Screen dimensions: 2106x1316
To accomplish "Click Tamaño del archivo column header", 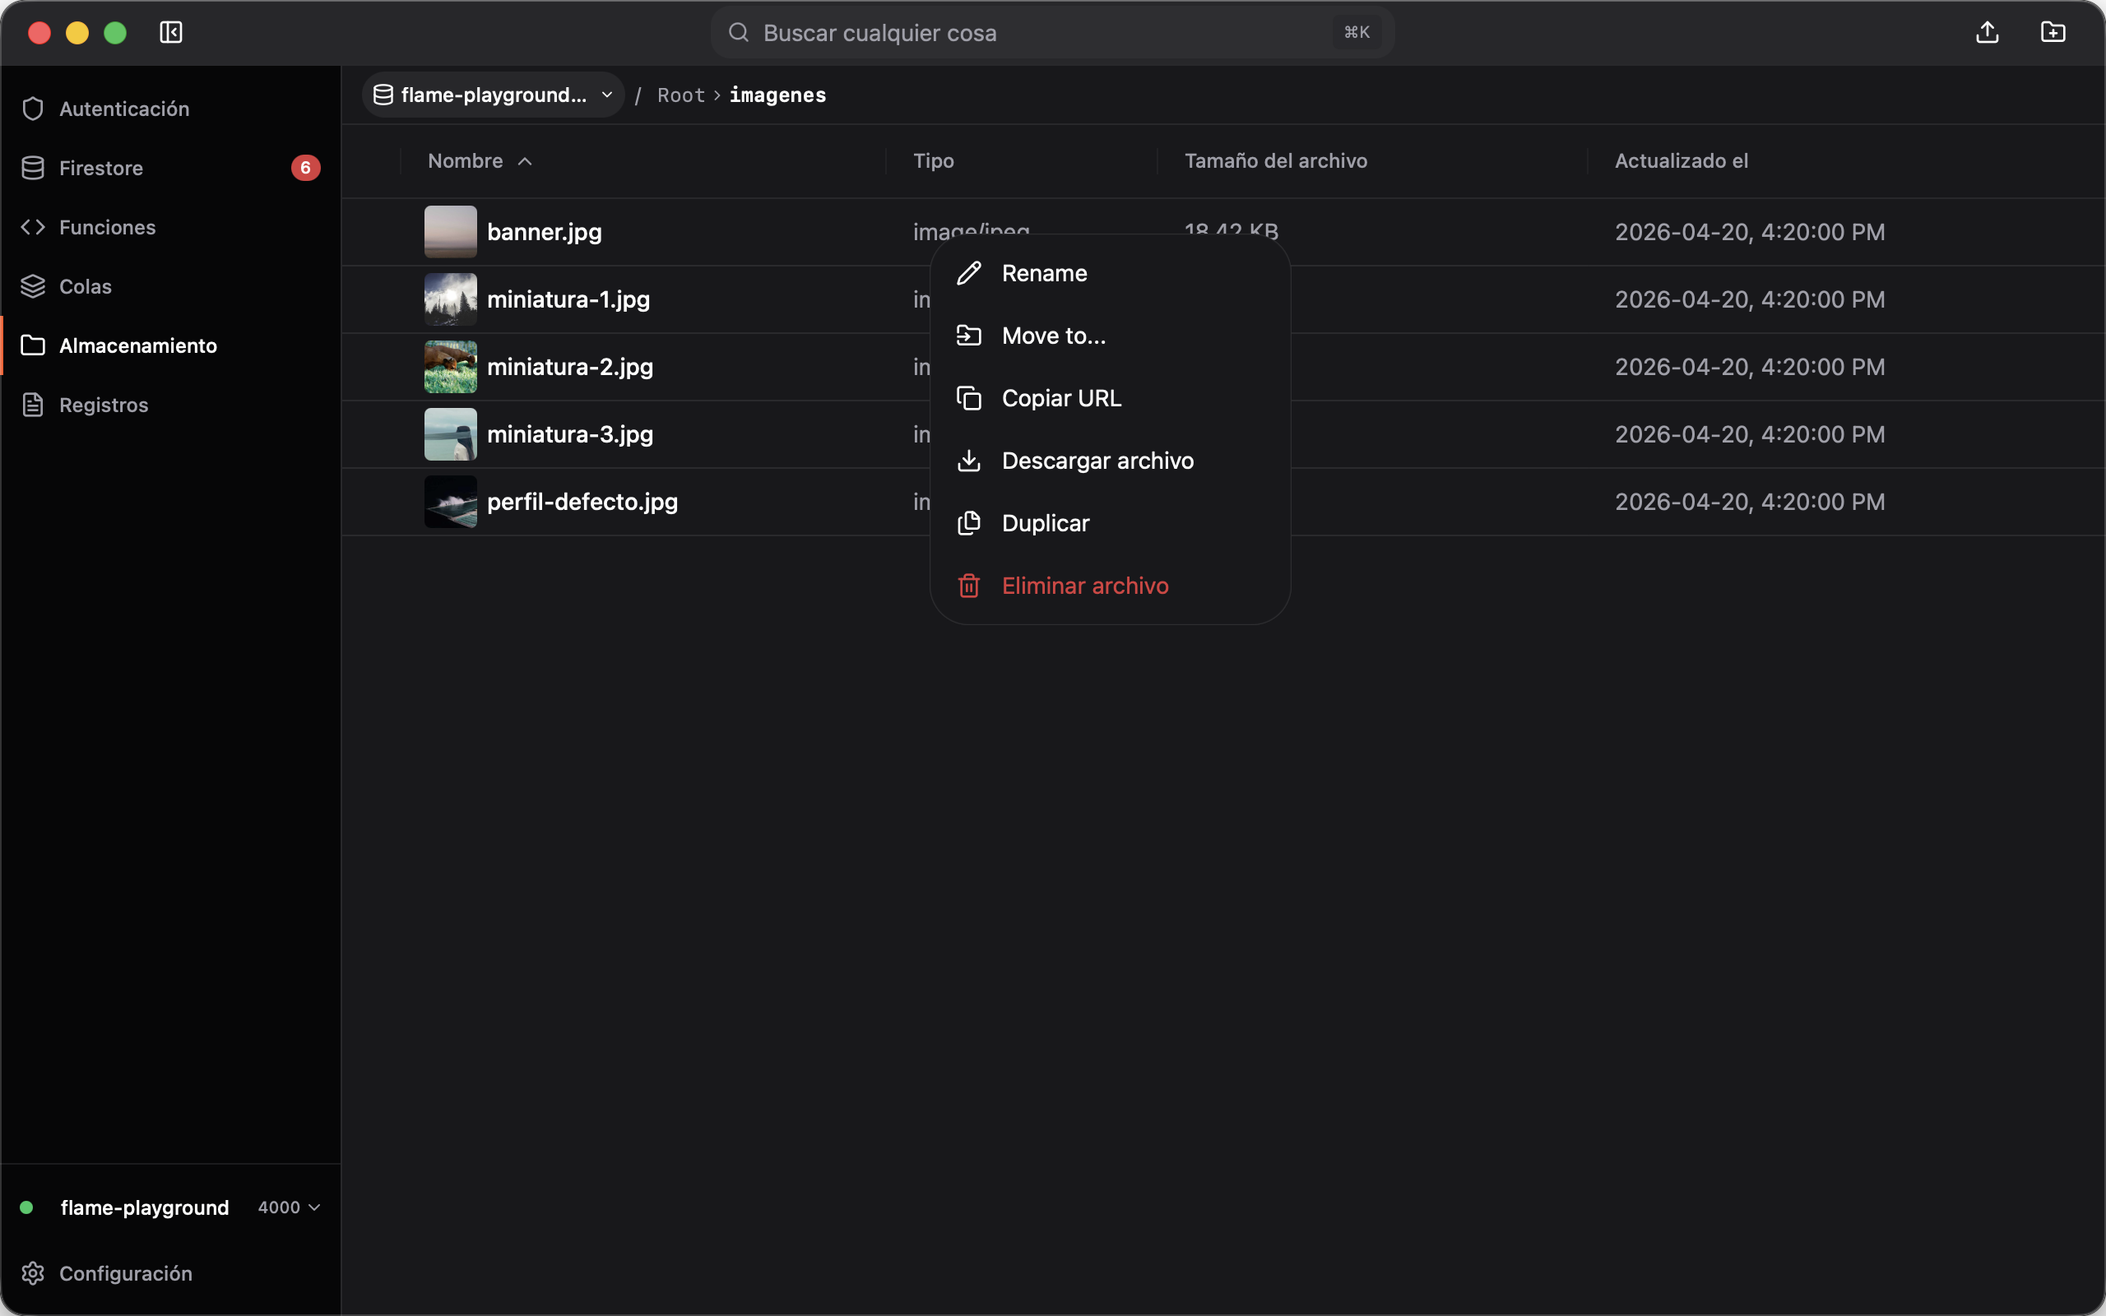I will coord(1275,161).
